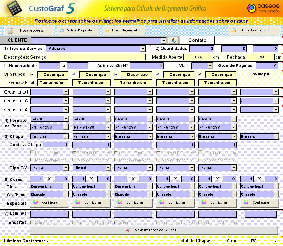The height and width of the screenshot is (246, 283).
Task: Click Novo Orçamento button
Action: [x=124, y=30]
